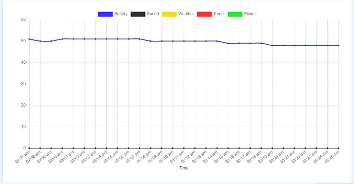Click the Battery data point at 08:08 am
The height and width of the screenshot is (184, 354).
point(151,41)
